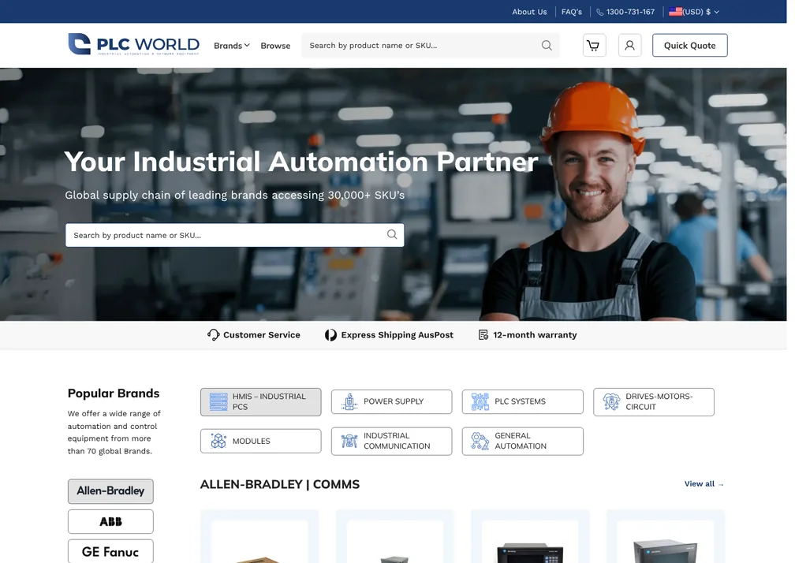This screenshot has width=795, height=563.
Task: Open the Browse menu item
Action: pos(275,46)
